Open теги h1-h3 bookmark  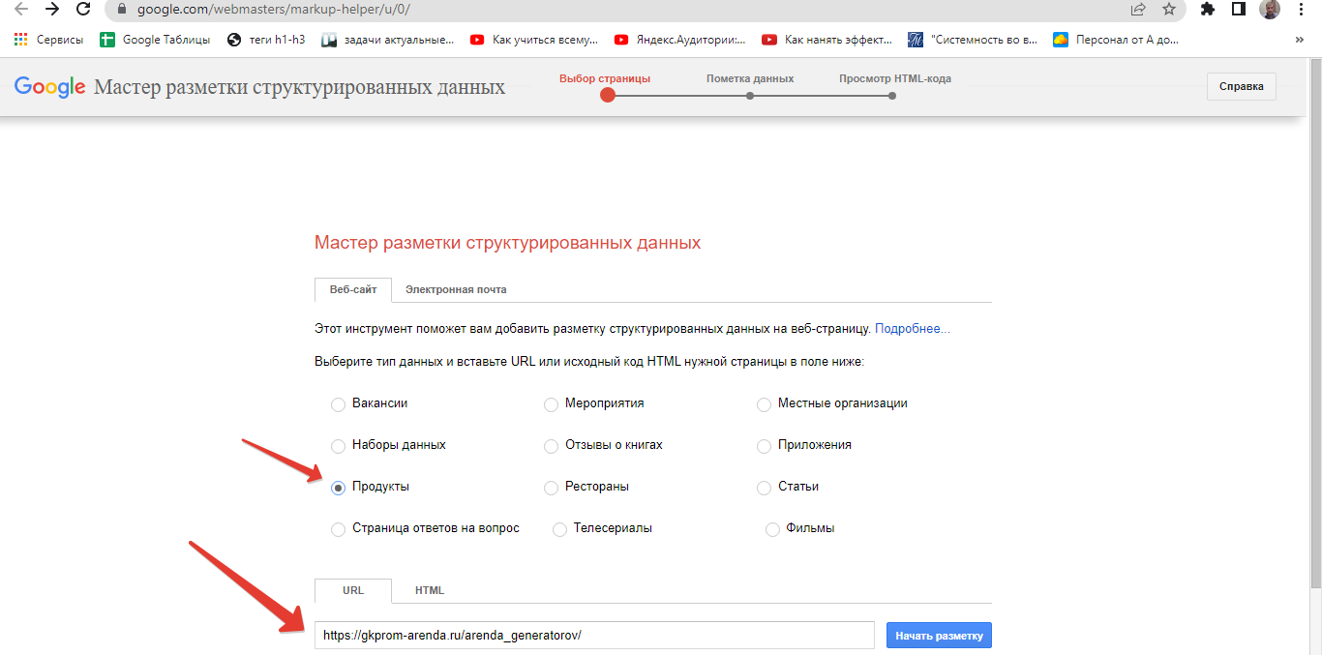[x=265, y=40]
